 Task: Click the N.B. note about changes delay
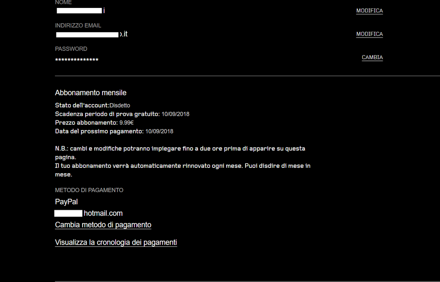coord(180,153)
